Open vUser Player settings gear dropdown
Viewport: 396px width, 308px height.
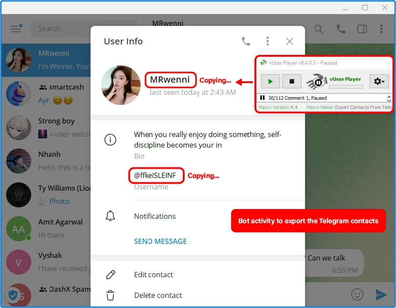point(379,81)
